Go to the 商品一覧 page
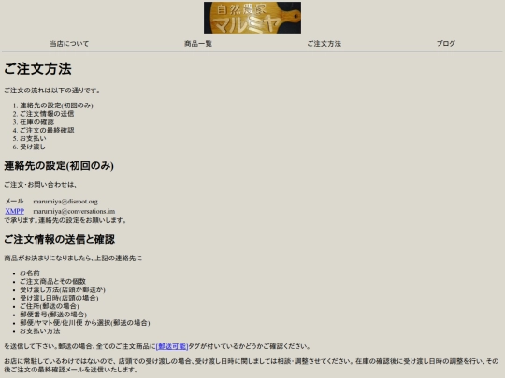This screenshot has width=505, height=378. pos(198,43)
